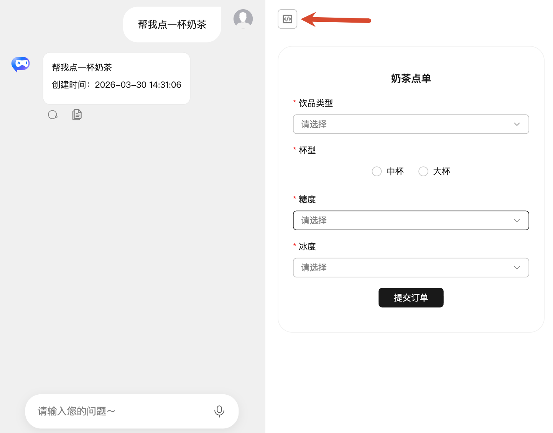Click the 奶茶点单 form card title

(411, 78)
